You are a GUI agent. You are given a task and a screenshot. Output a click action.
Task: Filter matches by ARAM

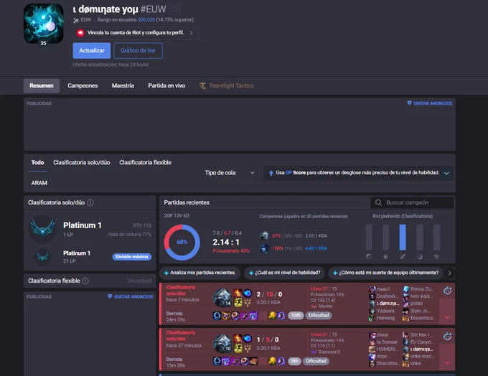coord(39,183)
